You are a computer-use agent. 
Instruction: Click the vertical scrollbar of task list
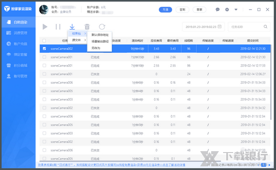[x=271, y=82]
